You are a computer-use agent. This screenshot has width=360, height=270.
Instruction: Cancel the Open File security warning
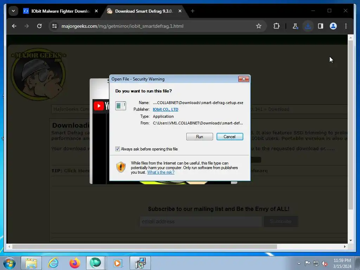pyautogui.click(x=230, y=137)
